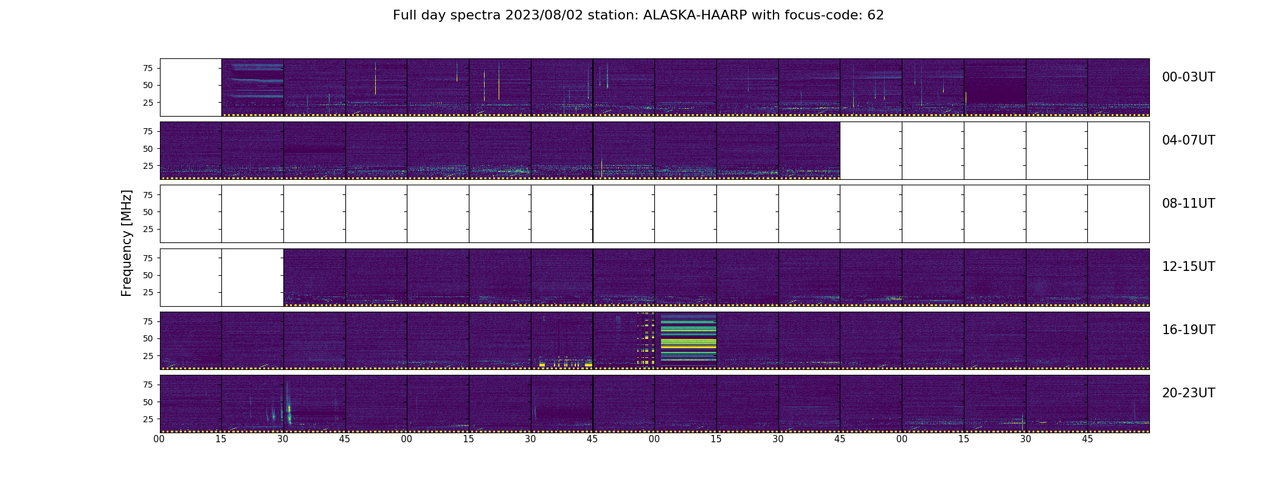Click the leftmost 00 time-axis tick label
The width and height of the screenshot is (1277, 486).
159,439
